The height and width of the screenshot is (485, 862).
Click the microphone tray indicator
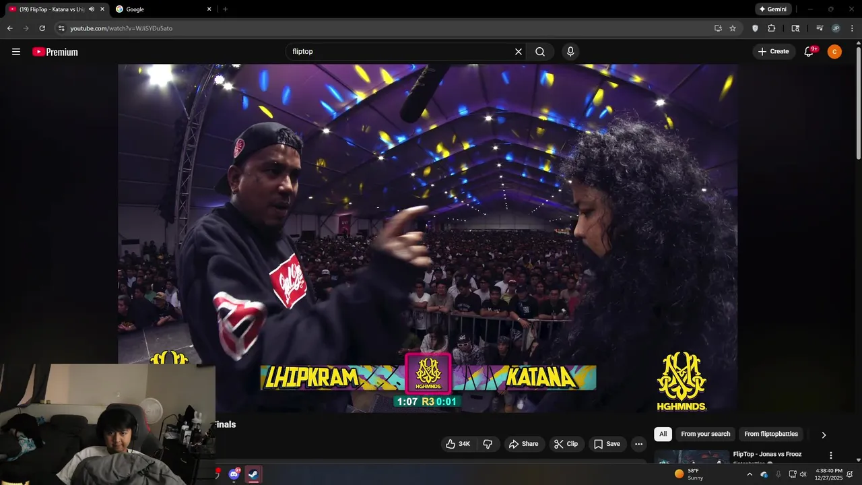778,474
